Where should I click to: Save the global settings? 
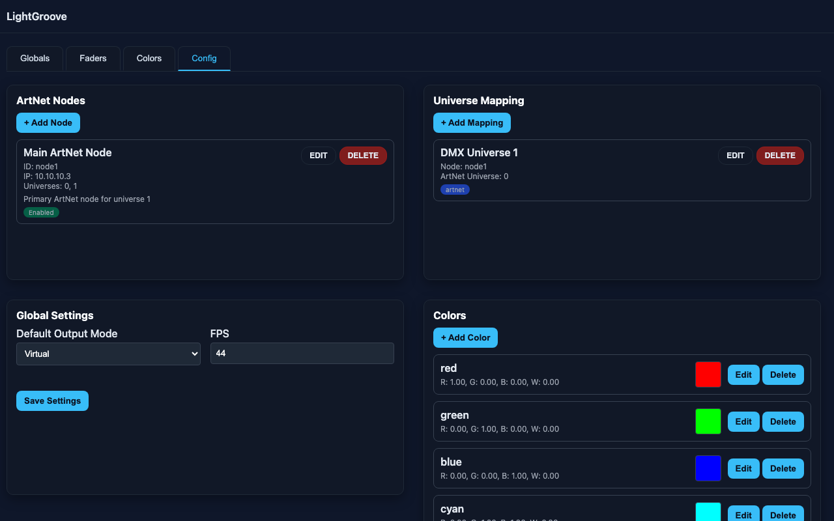(x=52, y=401)
